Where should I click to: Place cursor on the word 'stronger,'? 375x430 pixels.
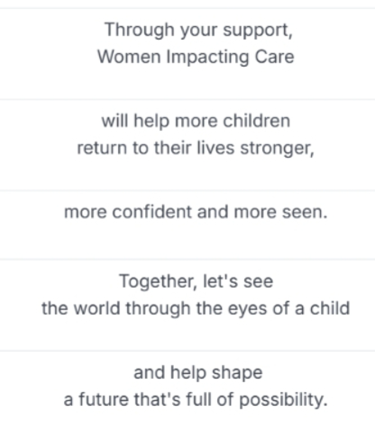point(278,149)
